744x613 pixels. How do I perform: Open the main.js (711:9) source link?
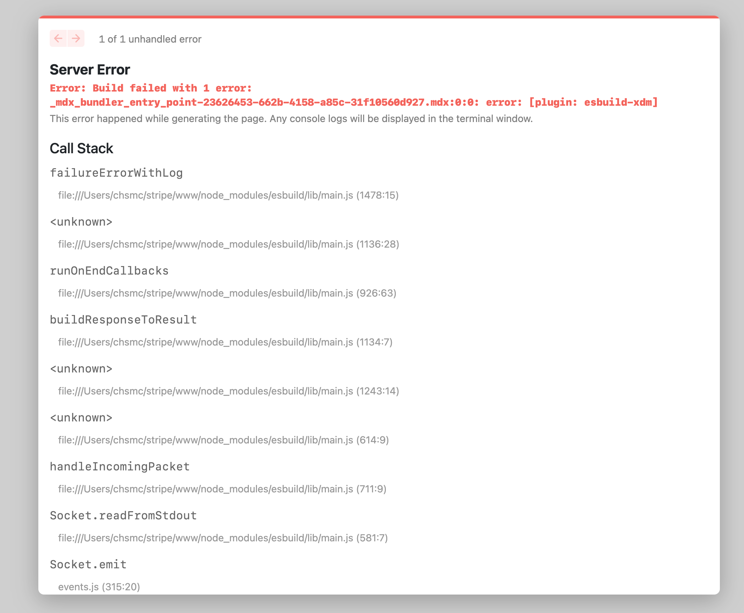click(x=222, y=489)
